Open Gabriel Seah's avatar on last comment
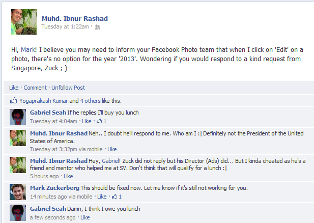Screen dimensions: 314x223 point(18,212)
